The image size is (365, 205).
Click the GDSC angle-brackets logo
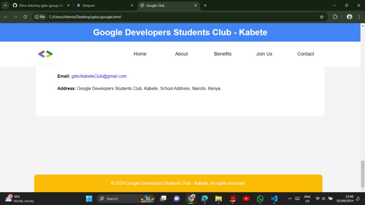[45, 54]
